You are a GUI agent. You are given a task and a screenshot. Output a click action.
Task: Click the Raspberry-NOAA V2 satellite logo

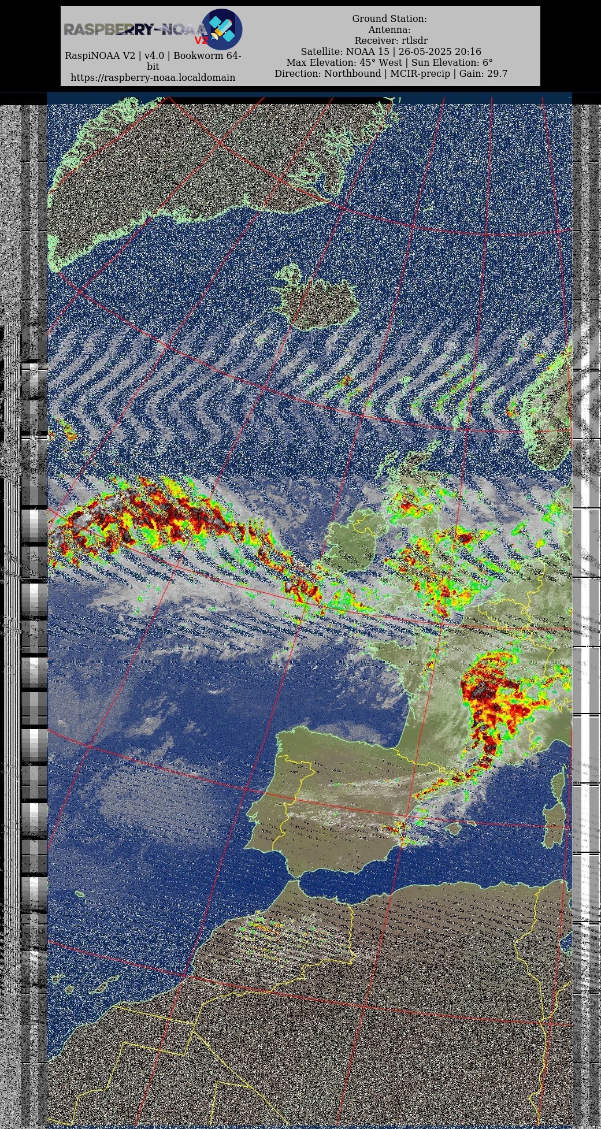[x=222, y=29]
